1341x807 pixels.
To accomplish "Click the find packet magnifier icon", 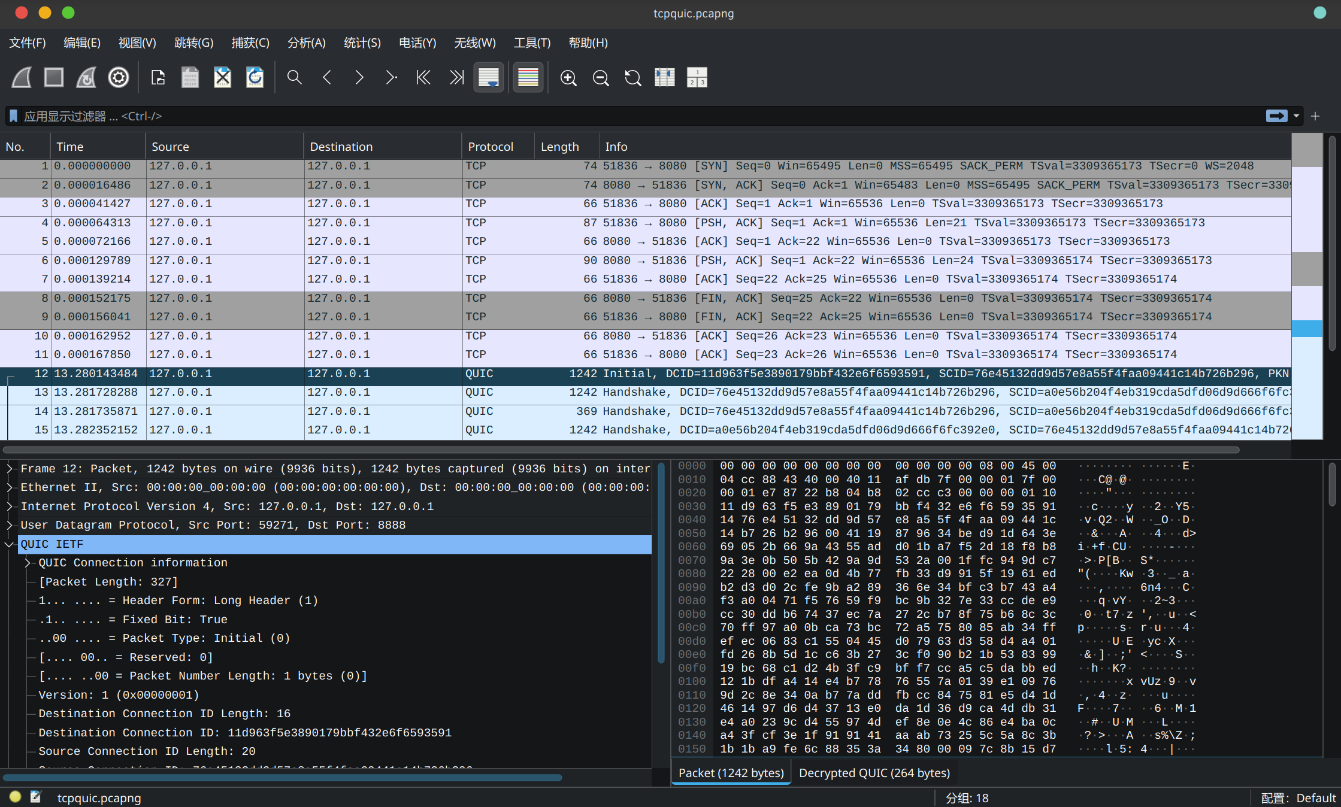I will (x=294, y=77).
